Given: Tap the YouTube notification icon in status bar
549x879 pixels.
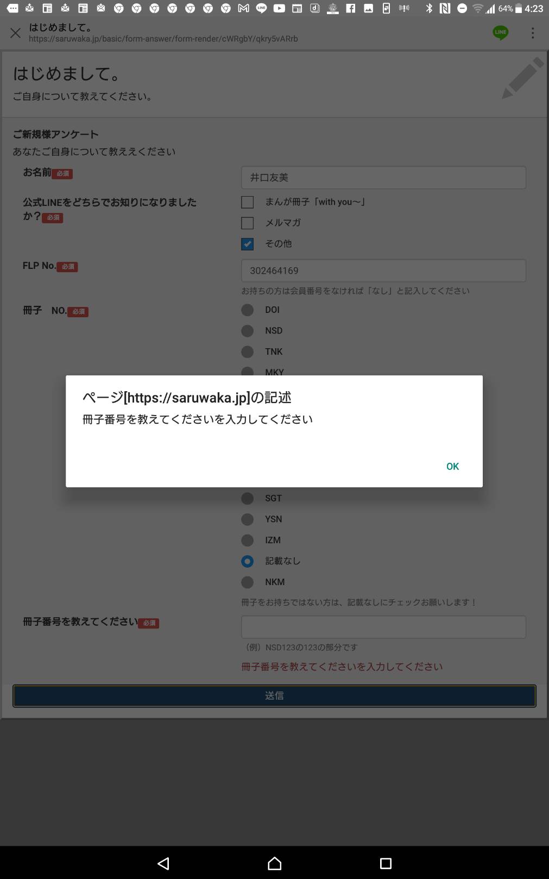Looking at the screenshot, I should [279, 8].
